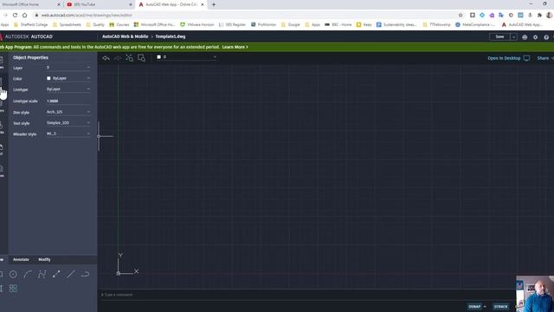Image resolution: width=554 pixels, height=312 pixels.
Task: Select the Arc draw tool
Action: [x=28, y=274]
